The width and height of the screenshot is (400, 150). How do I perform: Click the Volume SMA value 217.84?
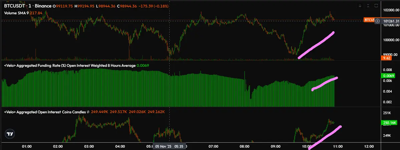(x=36, y=13)
